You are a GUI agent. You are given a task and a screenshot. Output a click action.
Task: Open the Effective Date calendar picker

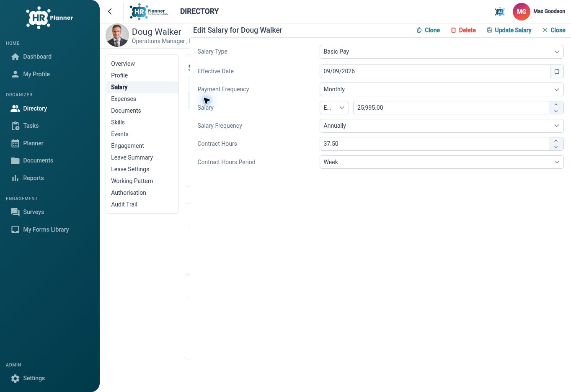(x=557, y=71)
